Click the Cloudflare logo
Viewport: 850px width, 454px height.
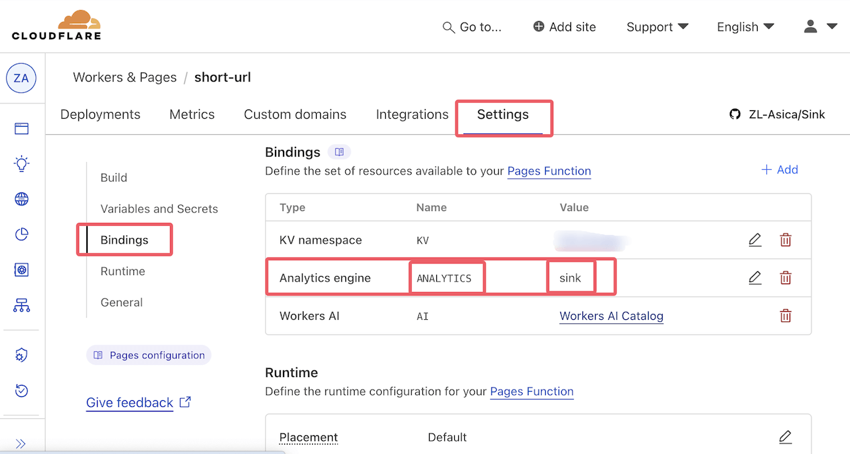(56, 25)
